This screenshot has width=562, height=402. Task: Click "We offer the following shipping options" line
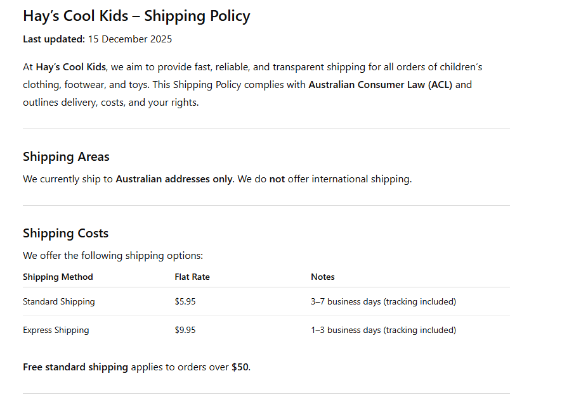click(113, 256)
